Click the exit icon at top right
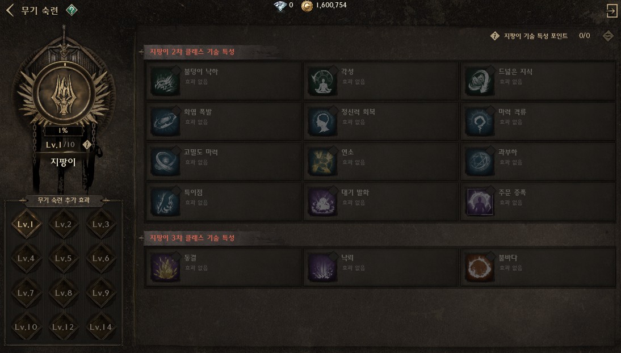This screenshot has width=621, height=353. (612, 10)
